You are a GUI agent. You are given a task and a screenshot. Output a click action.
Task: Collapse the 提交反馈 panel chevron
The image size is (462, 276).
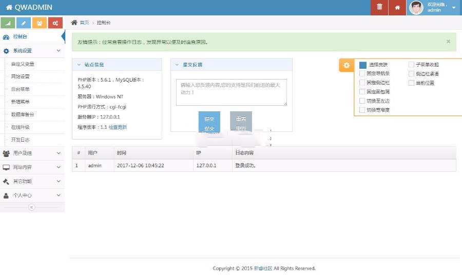click(x=177, y=65)
